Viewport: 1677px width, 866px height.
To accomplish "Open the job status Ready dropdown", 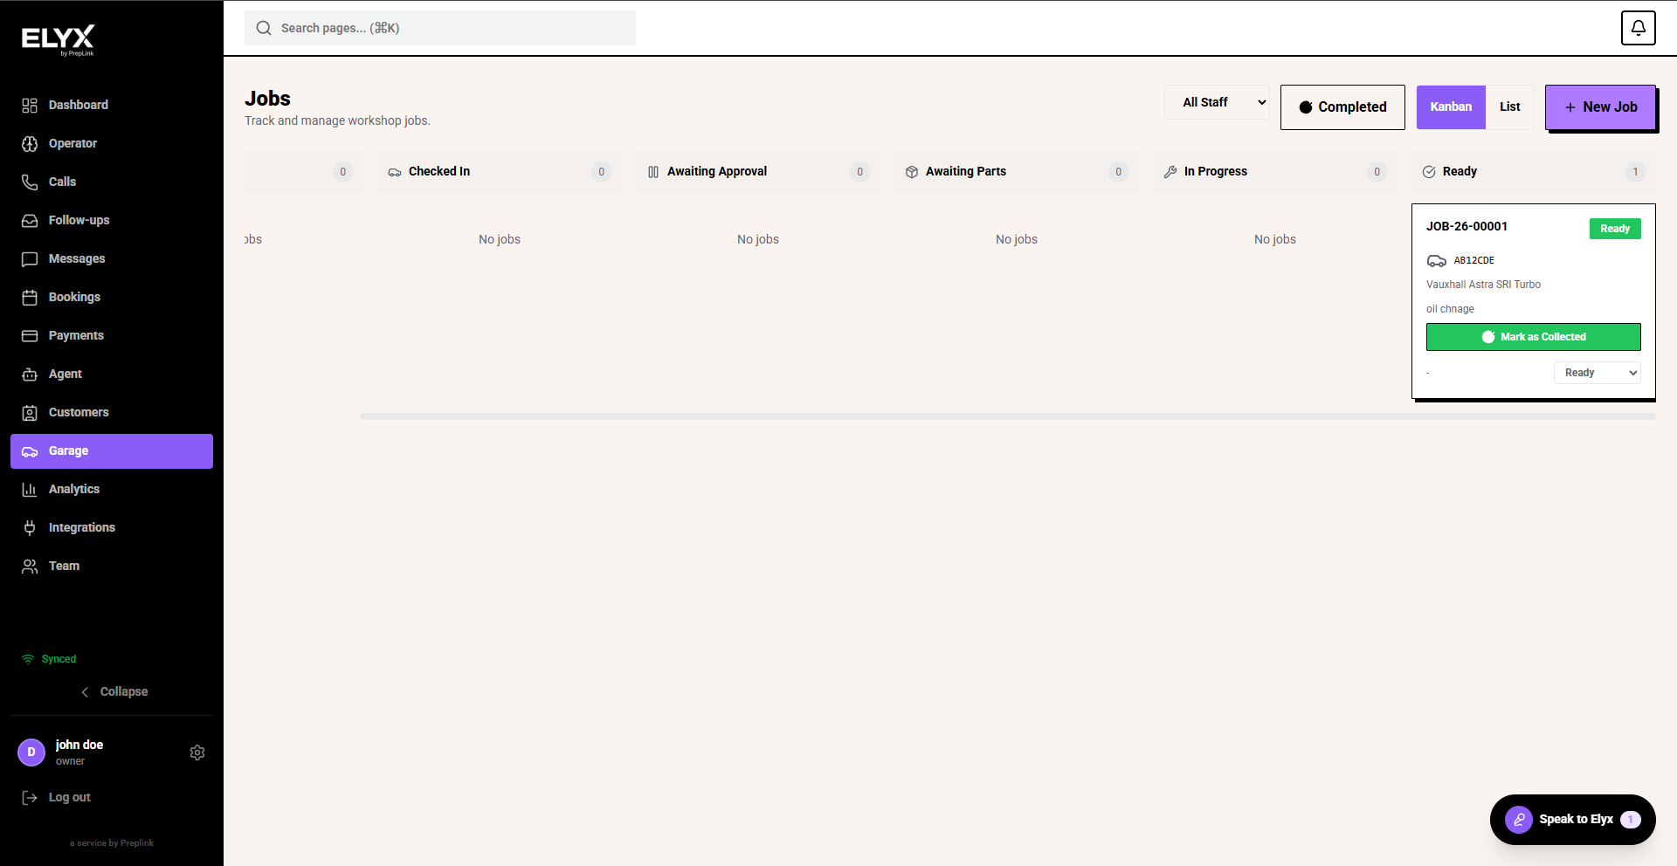I will click(1597, 373).
